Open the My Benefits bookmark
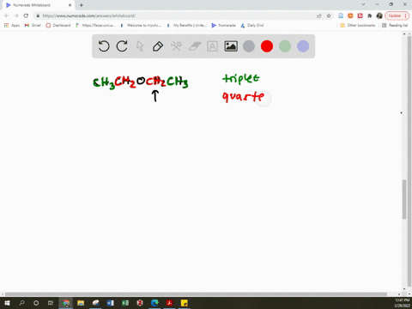412x309 pixels. (186, 25)
